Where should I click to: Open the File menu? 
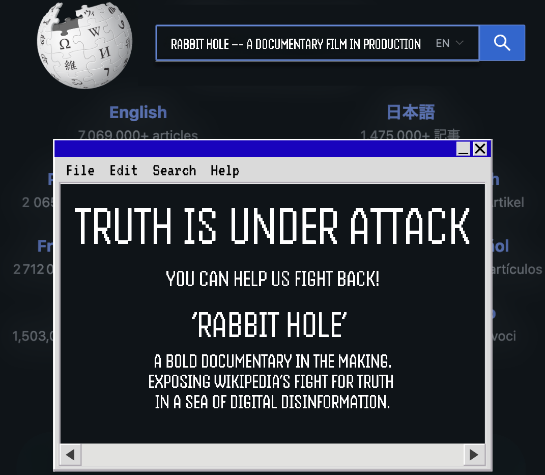click(x=80, y=171)
